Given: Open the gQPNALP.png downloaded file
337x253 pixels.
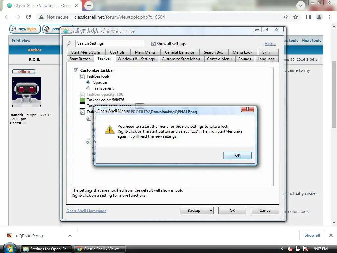Looking at the screenshot, I should coord(29,236).
